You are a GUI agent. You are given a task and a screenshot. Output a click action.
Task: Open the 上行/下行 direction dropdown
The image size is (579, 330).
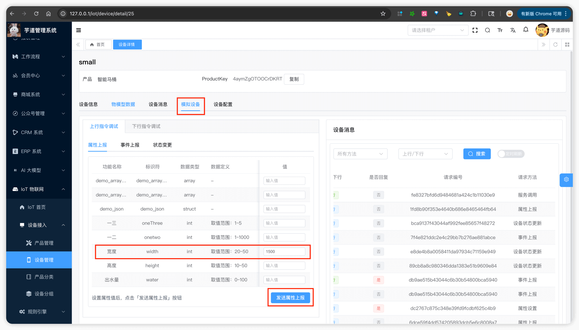pos(425,154)
